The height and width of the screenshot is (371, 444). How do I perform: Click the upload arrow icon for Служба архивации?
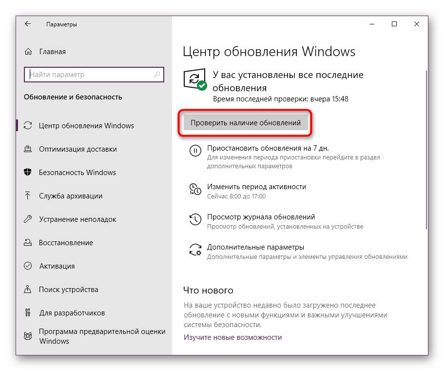(27, 195)
